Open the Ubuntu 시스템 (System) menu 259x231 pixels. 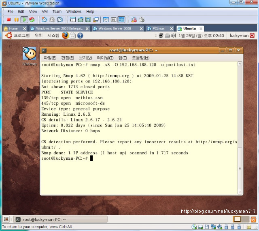[53, 36]
